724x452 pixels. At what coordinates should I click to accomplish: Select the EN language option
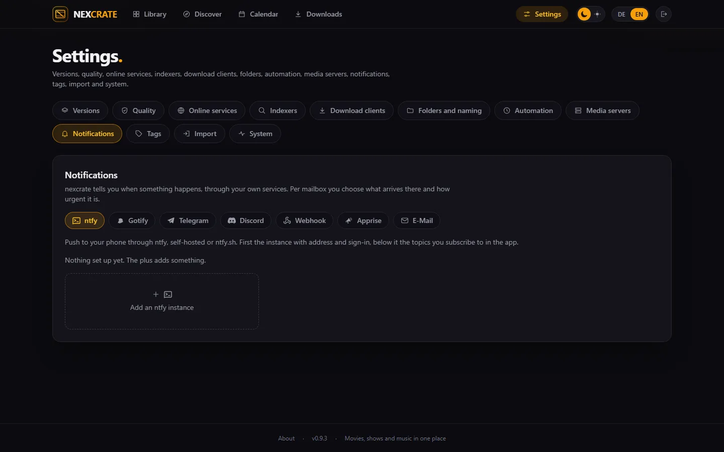[639, 14]
